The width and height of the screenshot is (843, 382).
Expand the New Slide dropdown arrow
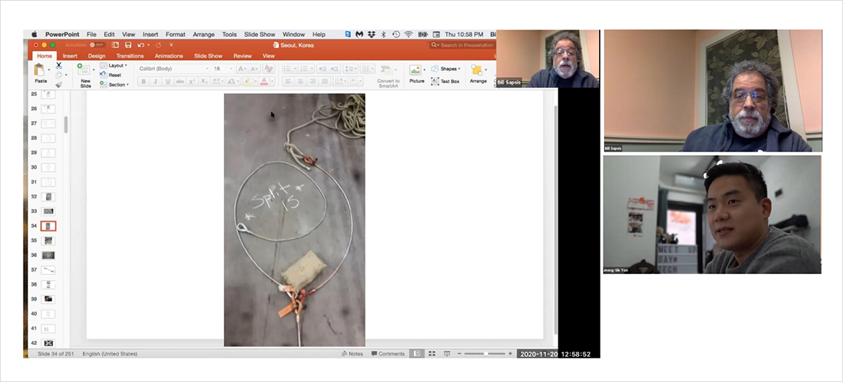coord(94,70)
